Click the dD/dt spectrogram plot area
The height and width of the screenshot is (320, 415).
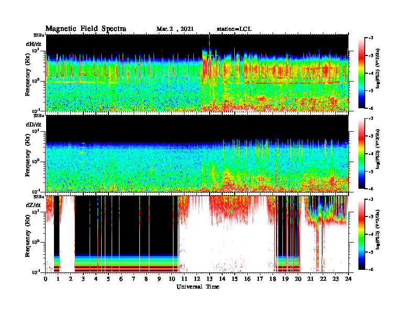pyautogui.click(x=197, y=153)
